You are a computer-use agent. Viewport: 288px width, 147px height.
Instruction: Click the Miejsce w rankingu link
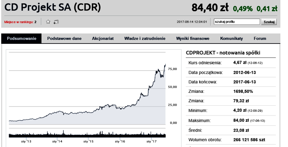pyautogui.click(x=20, y=22)
